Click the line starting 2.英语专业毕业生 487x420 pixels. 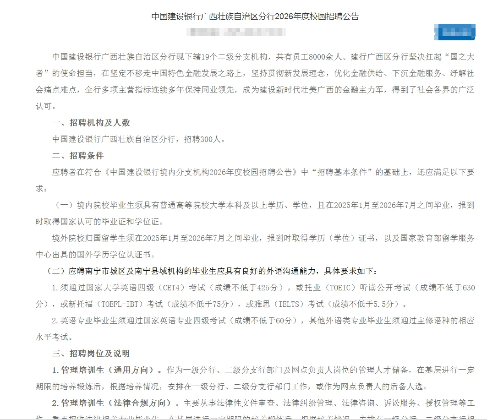(263, 320)
